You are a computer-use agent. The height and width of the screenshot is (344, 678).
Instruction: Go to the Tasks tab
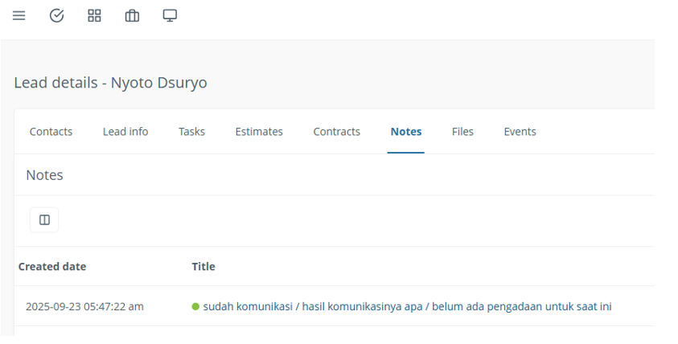point(191,132)
